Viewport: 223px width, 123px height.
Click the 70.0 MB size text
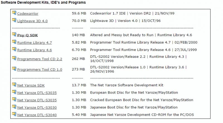click(x=79, y=21)
